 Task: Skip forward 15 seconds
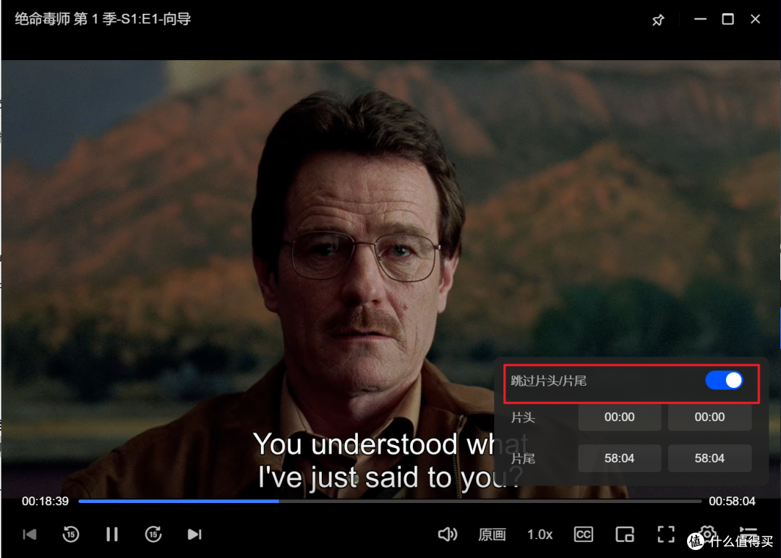pos(153,534)
